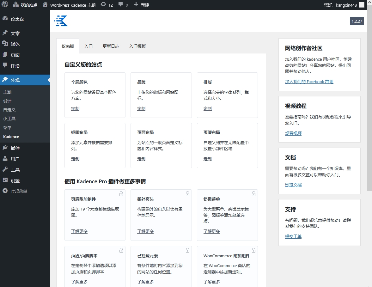Click 了解更多 under 终极菜单
This screenshot has width=372, height=287.
pyautogui.click(x=212, y=231)
